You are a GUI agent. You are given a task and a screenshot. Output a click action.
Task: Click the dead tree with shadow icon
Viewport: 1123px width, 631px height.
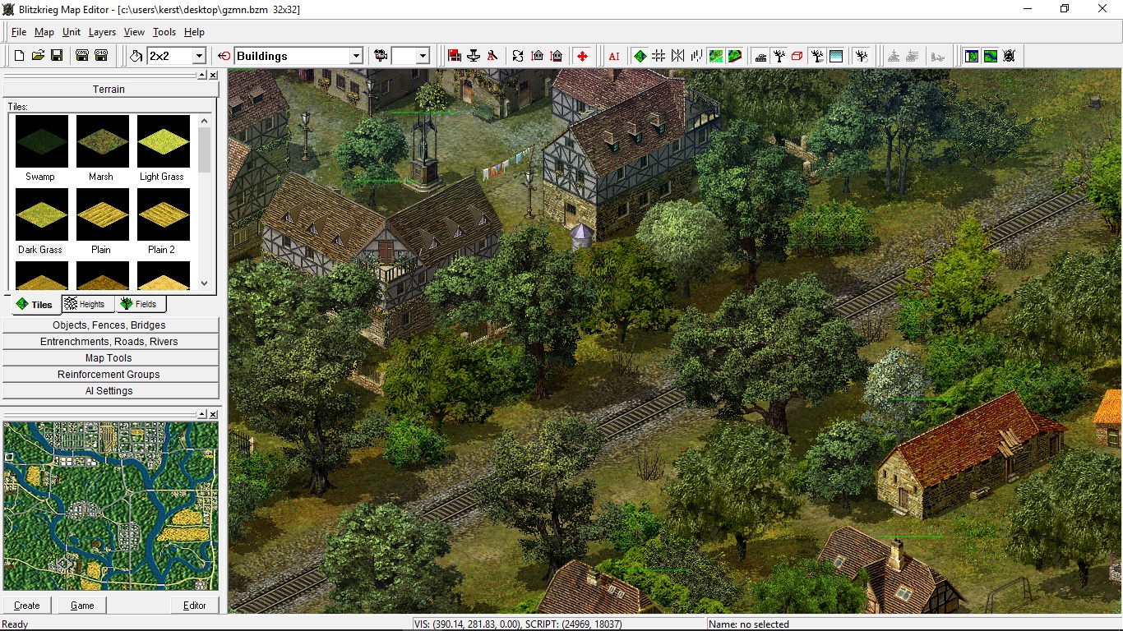tap(817, 56)
